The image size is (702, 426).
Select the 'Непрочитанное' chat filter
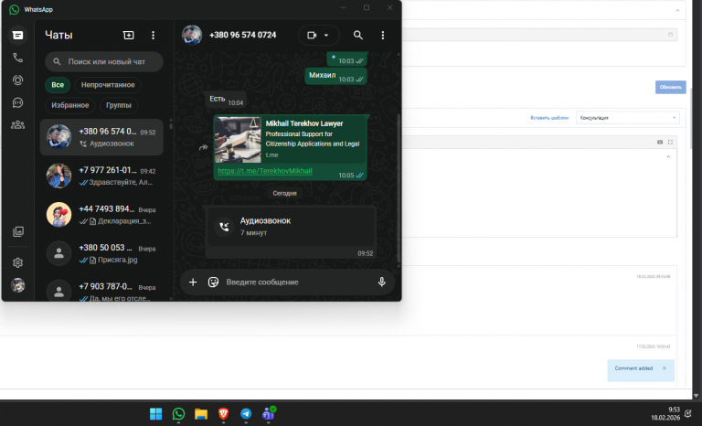coord(108,85)
